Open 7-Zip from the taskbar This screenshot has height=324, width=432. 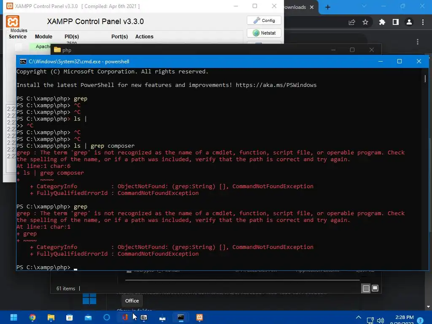point(144,317)
